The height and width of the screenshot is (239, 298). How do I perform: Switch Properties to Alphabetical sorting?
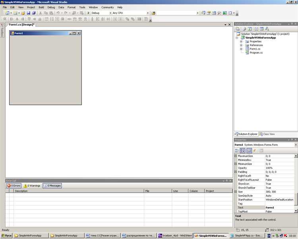243,151
